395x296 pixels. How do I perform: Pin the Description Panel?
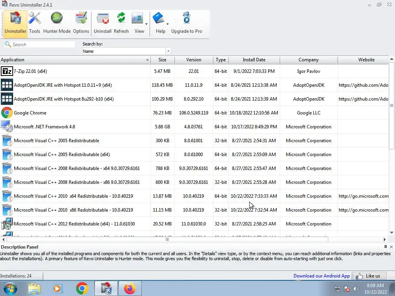point(385,247)
